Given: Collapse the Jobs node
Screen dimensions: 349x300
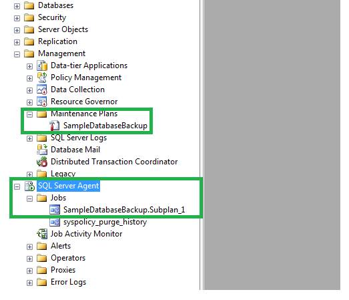Looking at the screenshot, I should (29, 198).
